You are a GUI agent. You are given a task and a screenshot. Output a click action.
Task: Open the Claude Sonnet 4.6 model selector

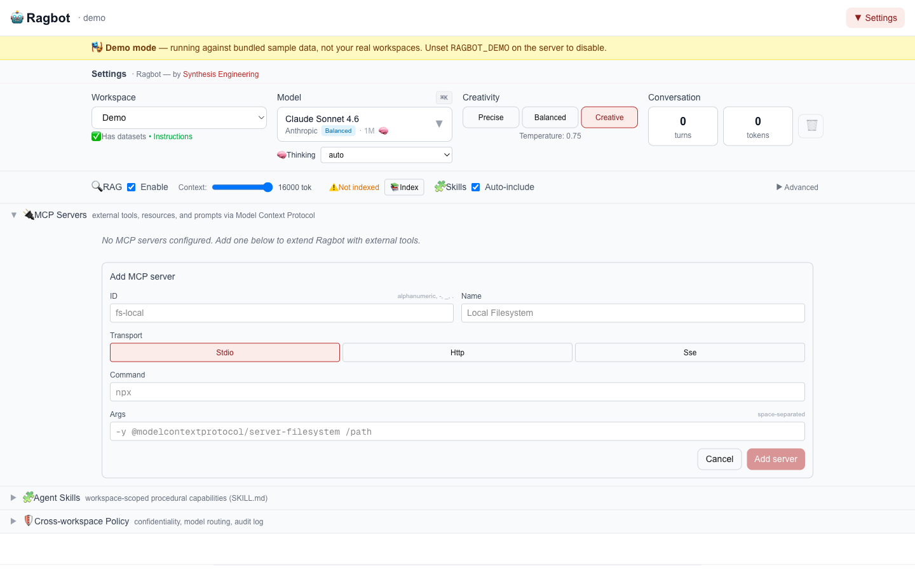tap(365, 124)
